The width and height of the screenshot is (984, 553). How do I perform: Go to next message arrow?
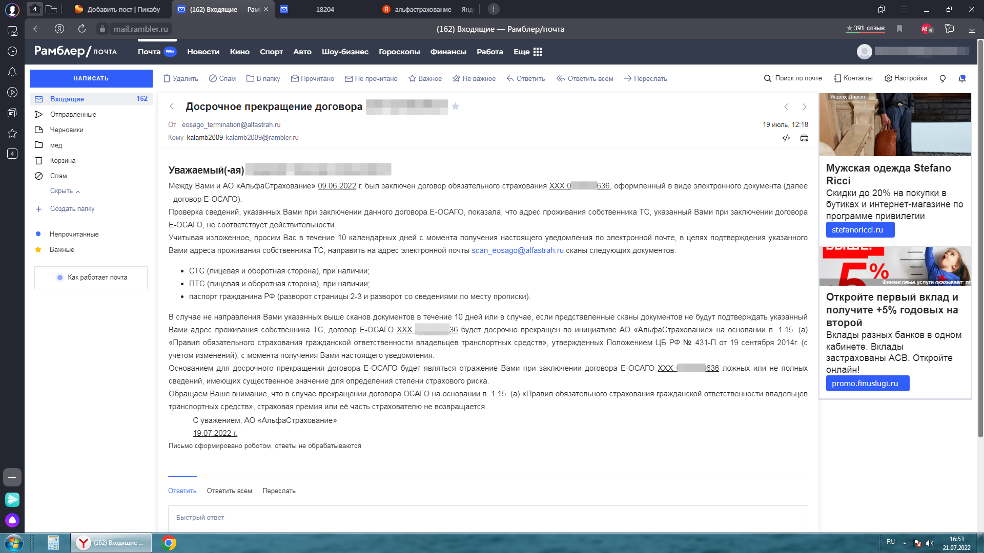805,107
